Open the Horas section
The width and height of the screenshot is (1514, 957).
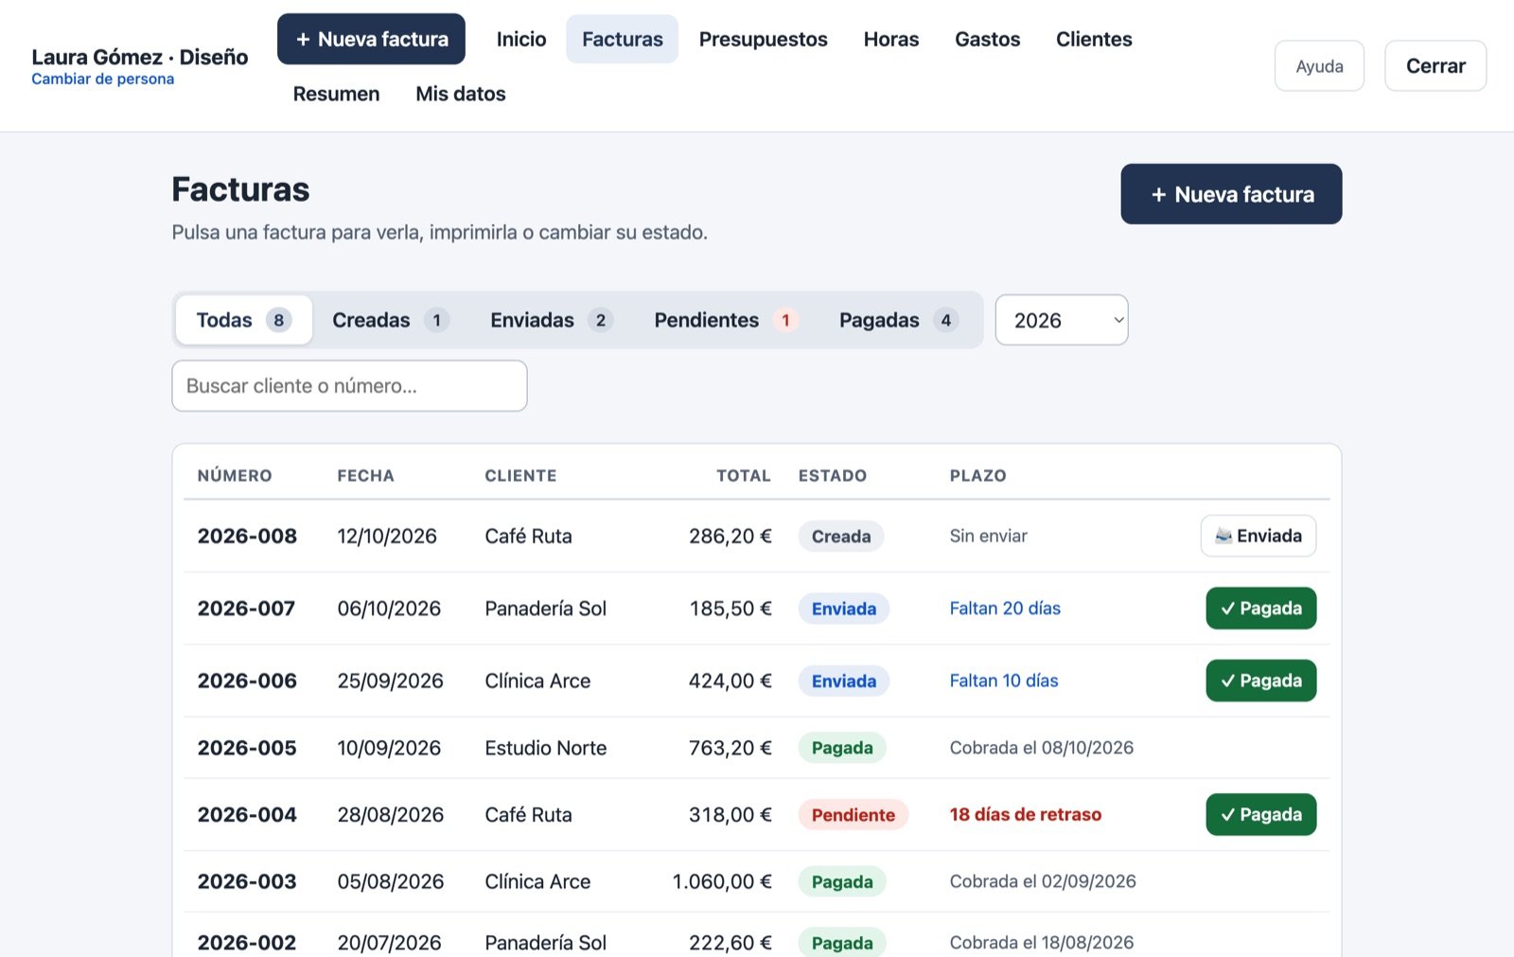tap(891, 39)
